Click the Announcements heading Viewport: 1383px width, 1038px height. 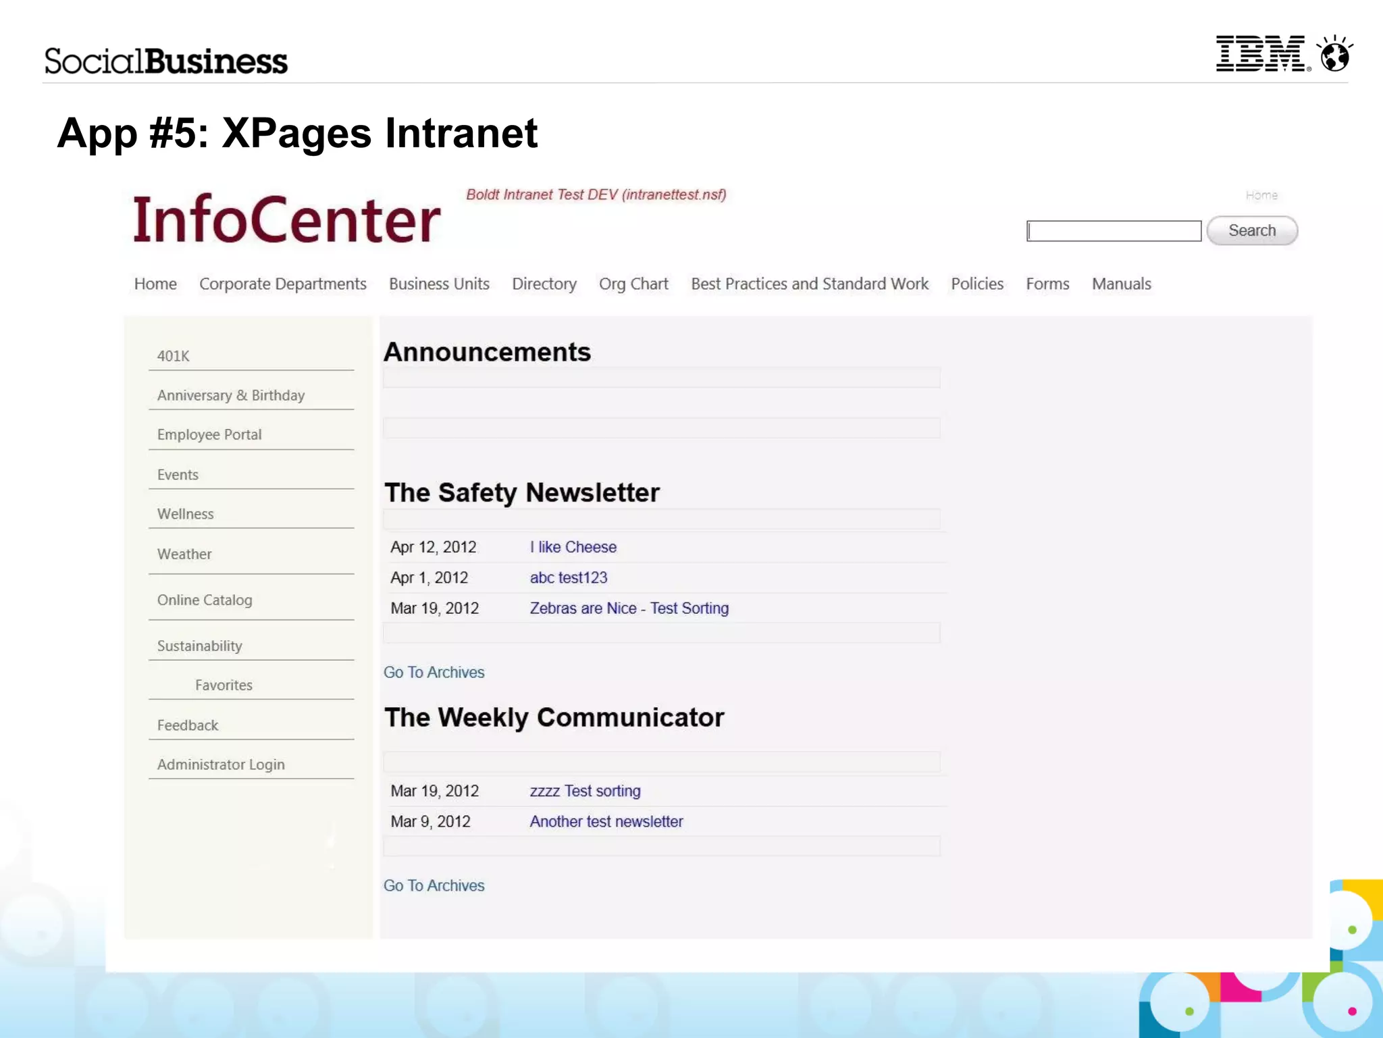point(487,352)
